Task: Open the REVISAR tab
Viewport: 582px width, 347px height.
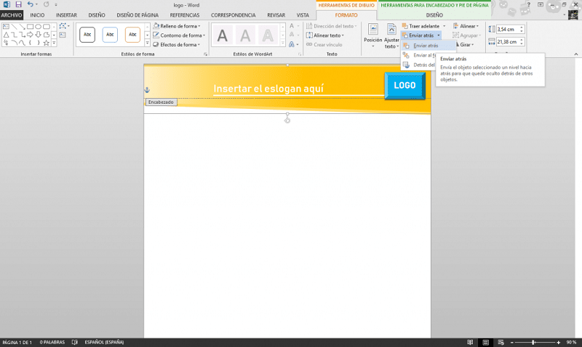Action: click(x=276, y=15)
